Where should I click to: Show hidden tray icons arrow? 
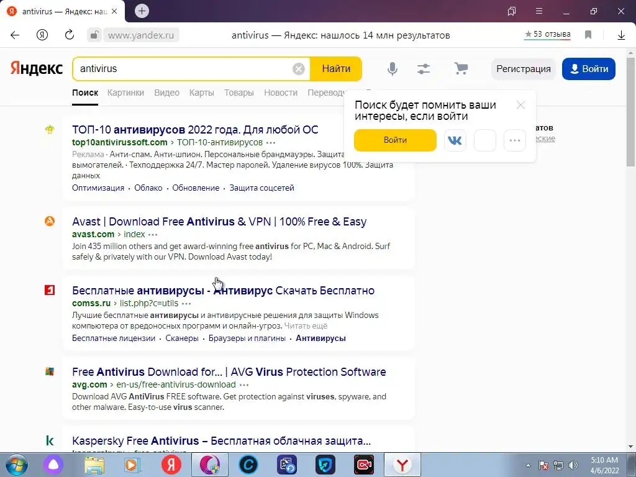528,465
